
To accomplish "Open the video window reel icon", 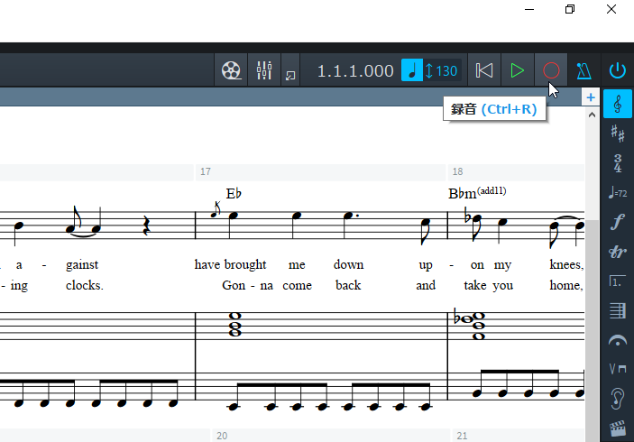I will 231,70.
